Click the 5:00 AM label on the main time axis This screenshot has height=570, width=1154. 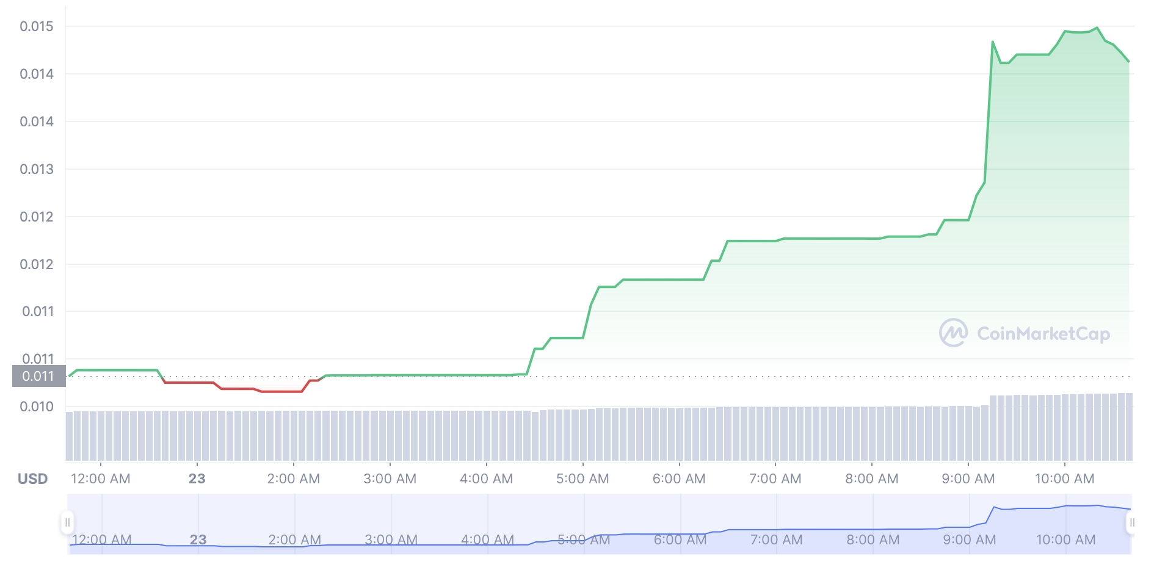(582, 479)
